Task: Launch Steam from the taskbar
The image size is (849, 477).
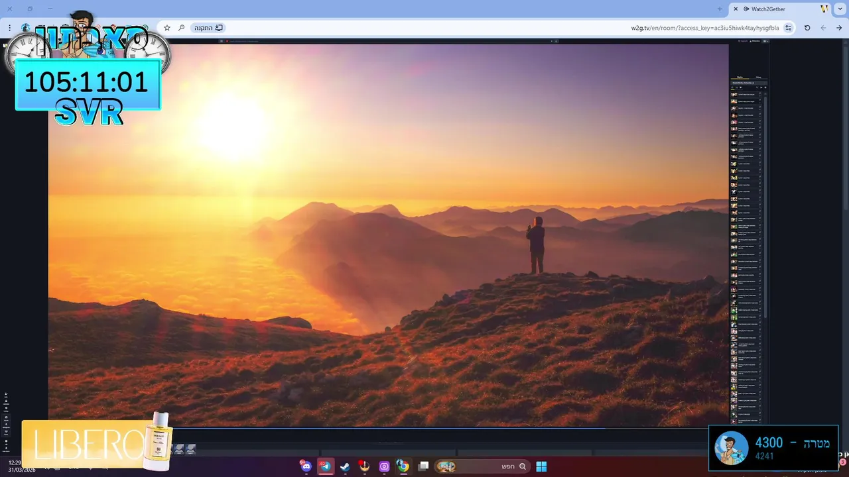Action: pyautogui.click(x=345, y=466)
